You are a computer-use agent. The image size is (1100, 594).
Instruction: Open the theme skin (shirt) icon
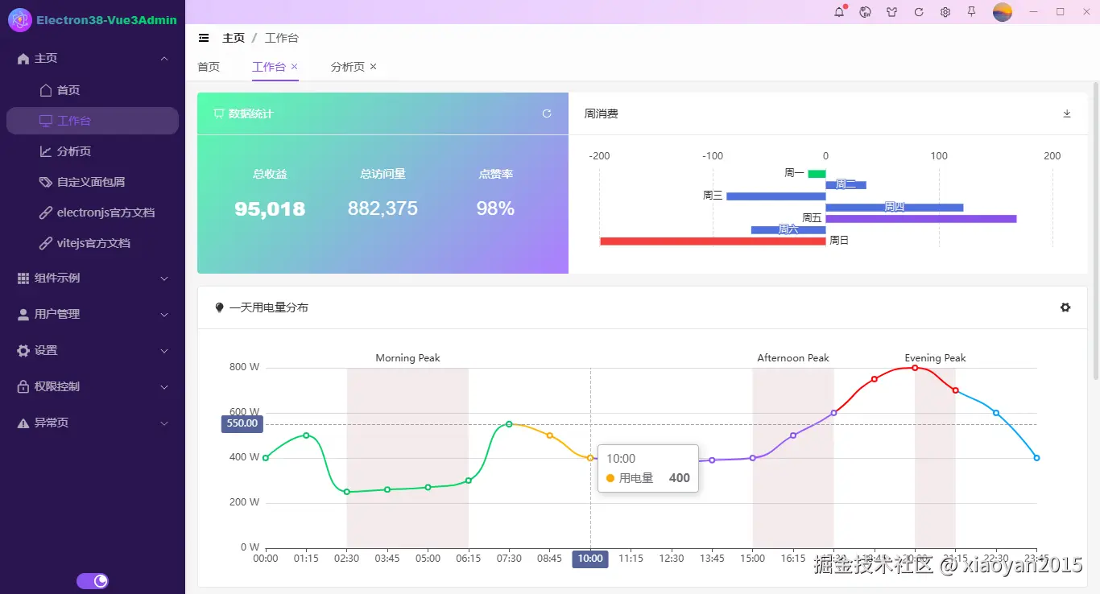[x=892, y=12]
